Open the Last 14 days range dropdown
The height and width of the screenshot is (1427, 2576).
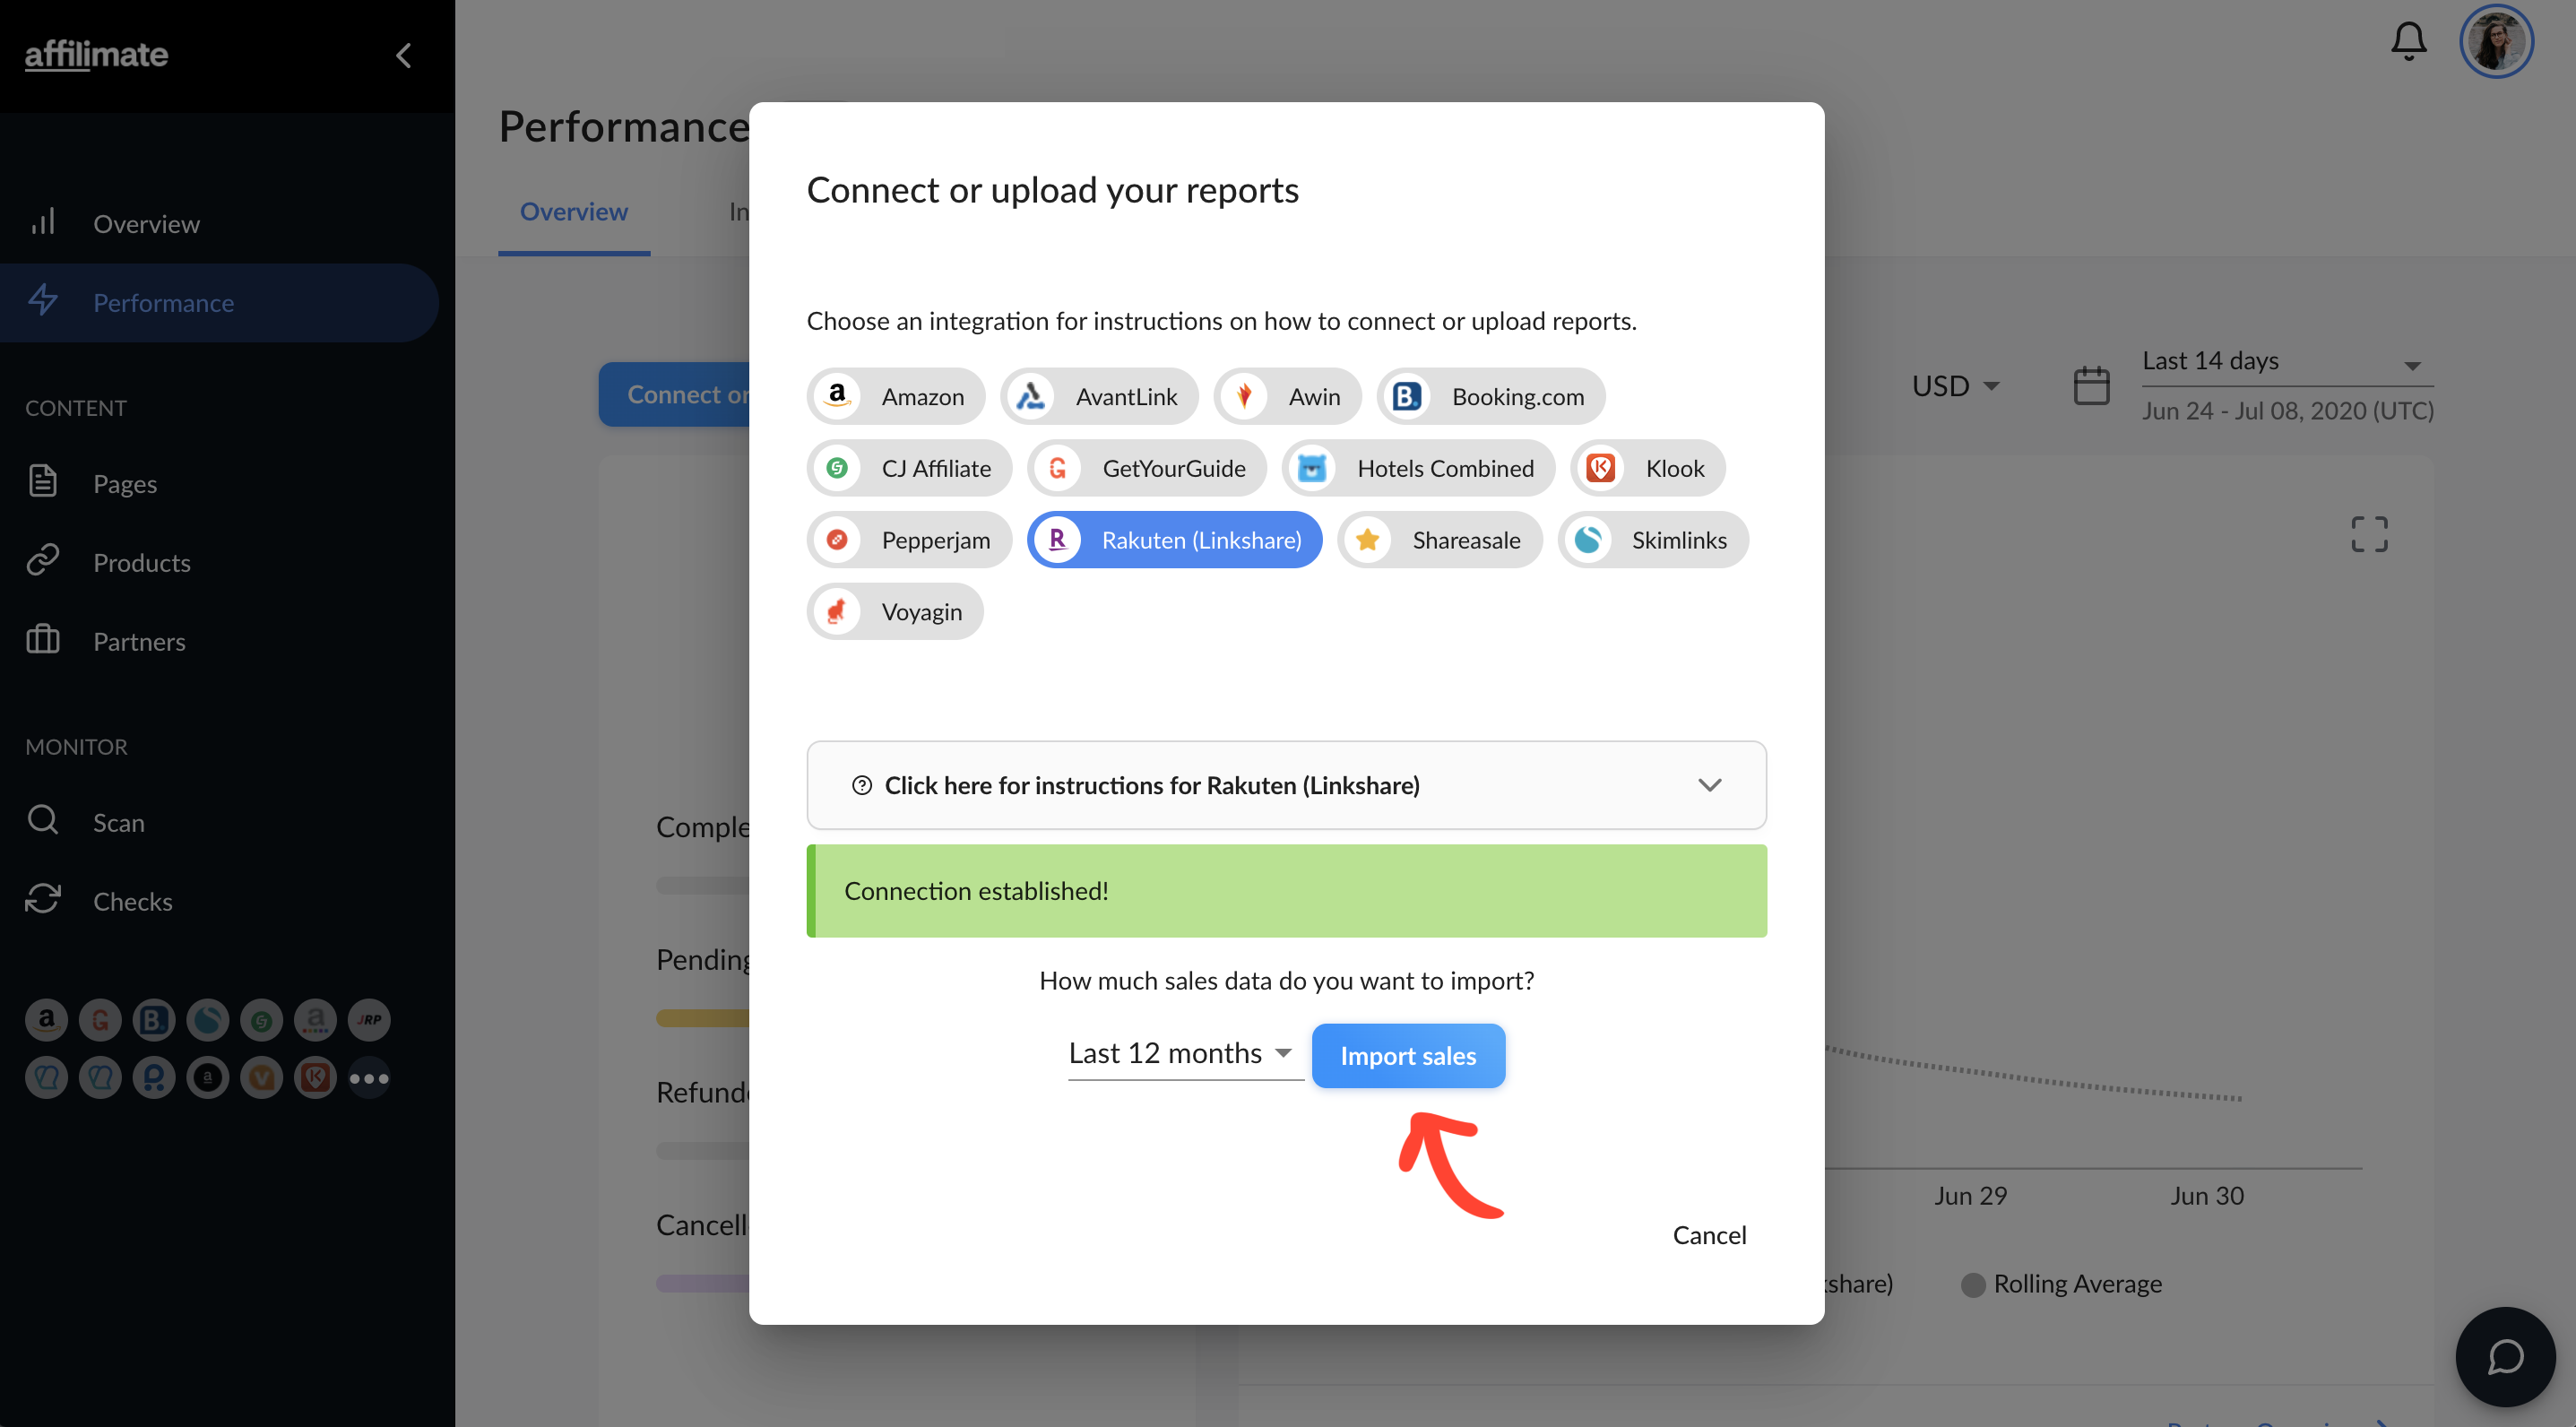click(2287, 362)
